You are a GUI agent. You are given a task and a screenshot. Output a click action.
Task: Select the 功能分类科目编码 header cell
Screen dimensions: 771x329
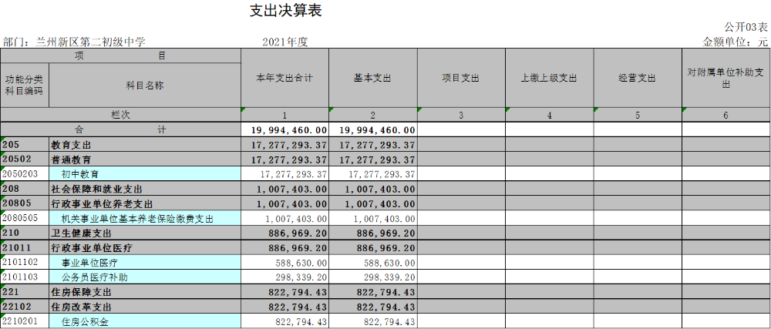[x=24, y=85]
